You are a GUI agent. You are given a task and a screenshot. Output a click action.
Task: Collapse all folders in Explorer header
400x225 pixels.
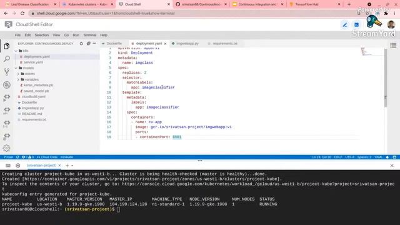[x=89, y=44]
